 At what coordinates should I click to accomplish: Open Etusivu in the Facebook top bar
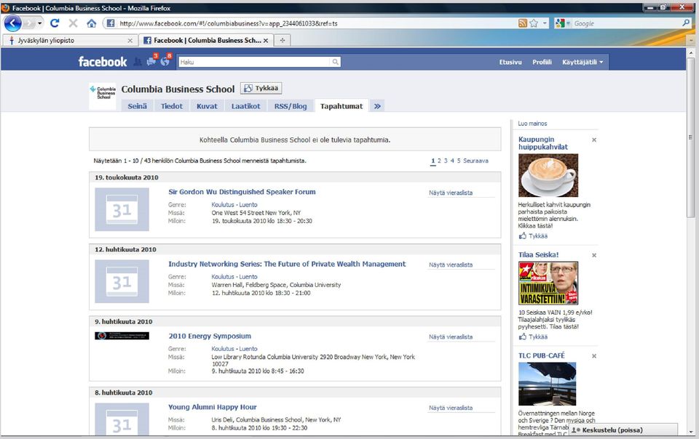coord(510,62)
